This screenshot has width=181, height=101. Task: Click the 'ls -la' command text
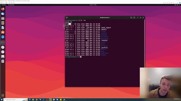point(83,20)
